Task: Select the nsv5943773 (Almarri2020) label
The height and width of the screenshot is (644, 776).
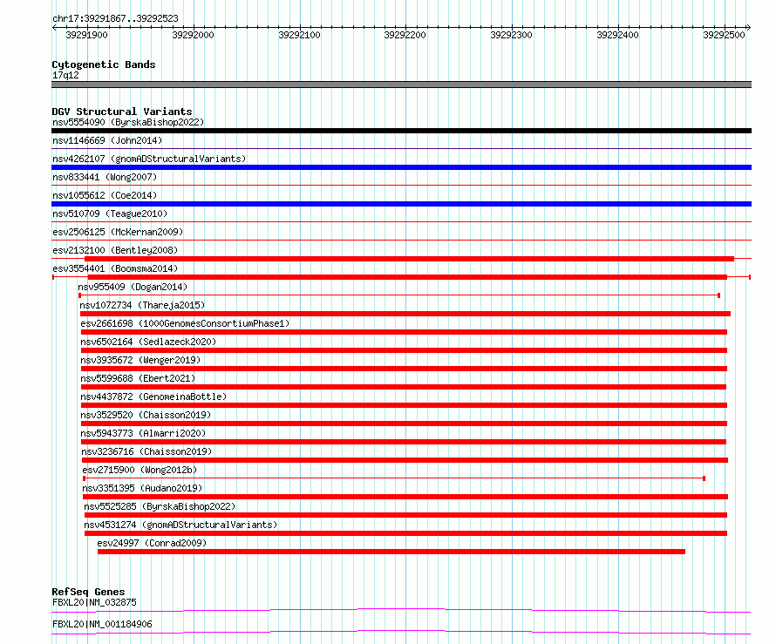Action: tap(144, 433)
